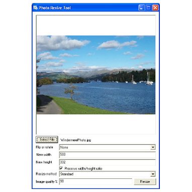Click the Resize method label
This screenshot has width=192, height=192.
coord(46,174)
